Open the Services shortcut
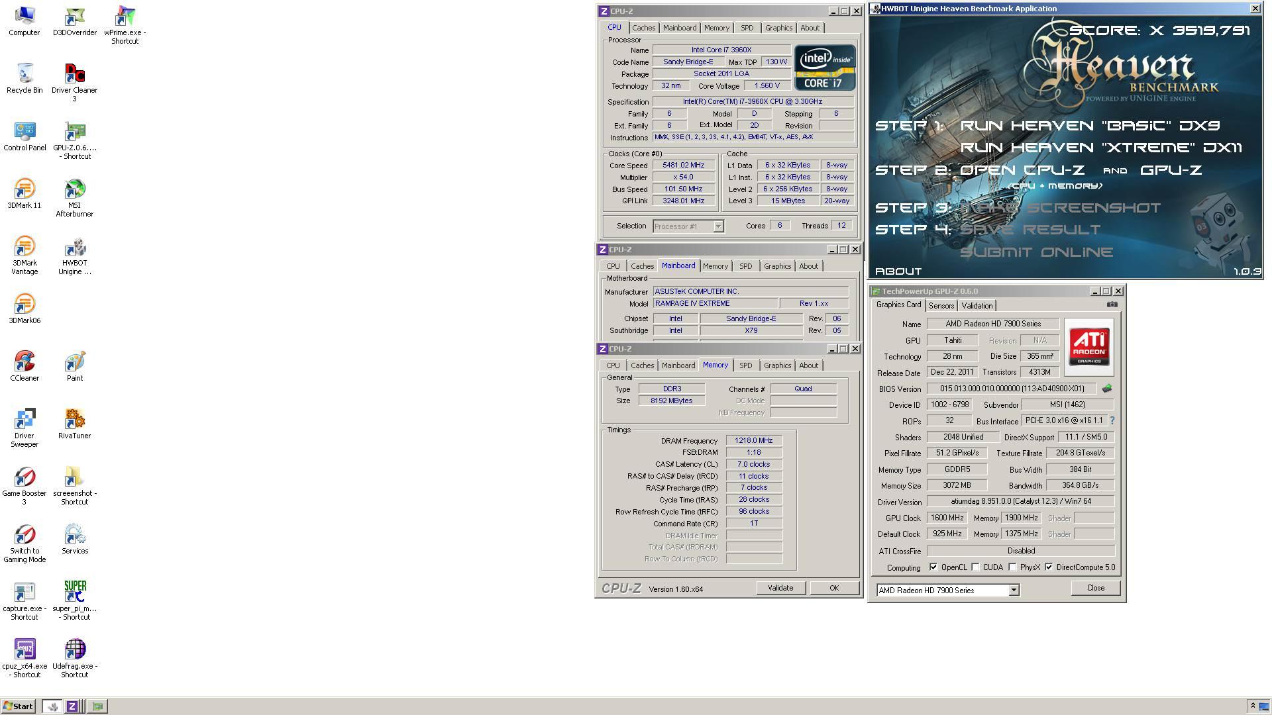Screen dimensions: 1272x715 click(x=75, y=539)
